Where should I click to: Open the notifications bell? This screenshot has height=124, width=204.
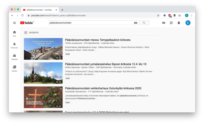(179, 23)
